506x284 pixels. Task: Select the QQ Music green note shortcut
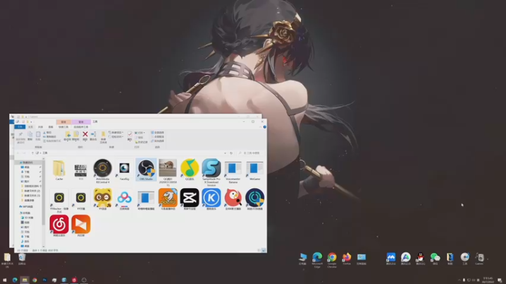pyautogui.click(x=189, y=170)
